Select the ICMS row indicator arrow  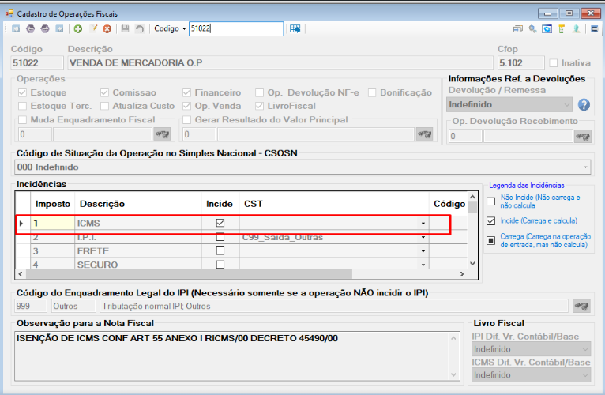click(22, 224)
